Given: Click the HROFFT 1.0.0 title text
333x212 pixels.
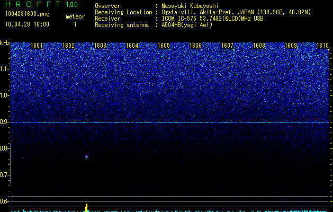Looking at the screenshot, I should click(x=42, y=4).
